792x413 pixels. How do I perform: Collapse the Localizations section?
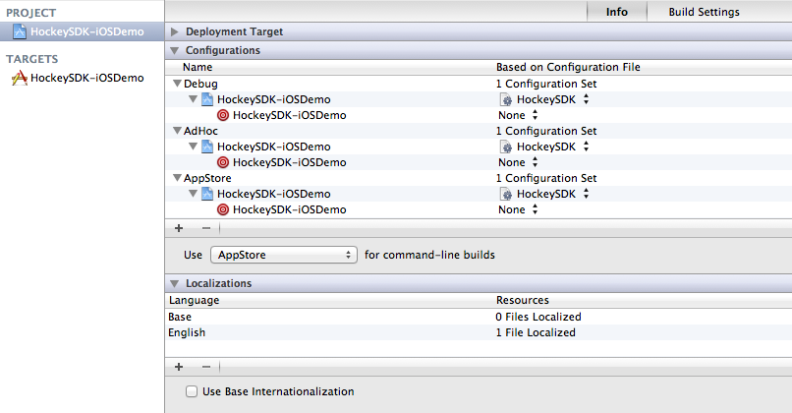(x=175, y=283)
